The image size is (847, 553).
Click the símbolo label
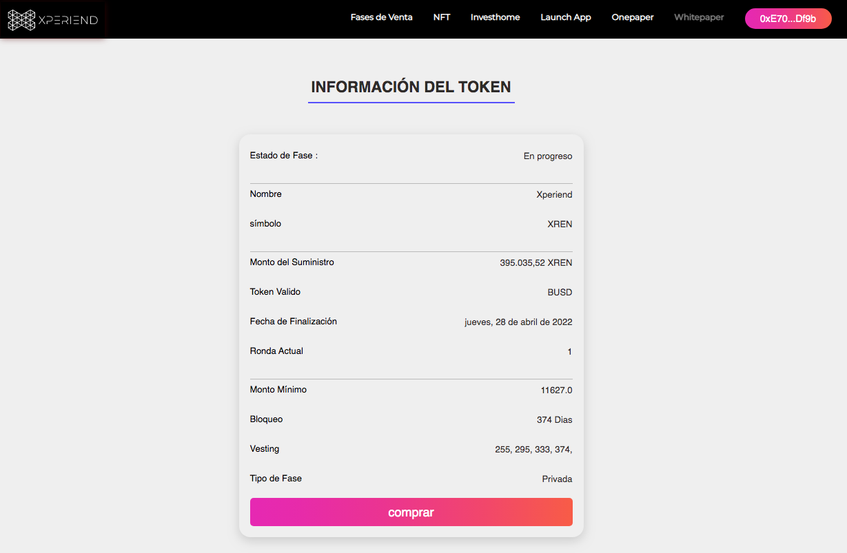click(x=265, y=224)
